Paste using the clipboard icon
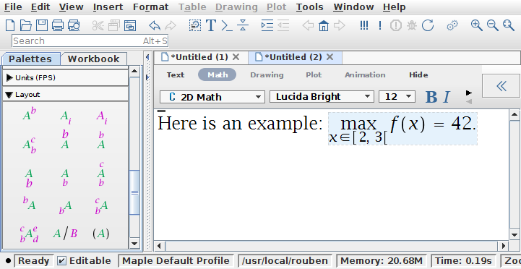521x269 pixels. (130, 25)
